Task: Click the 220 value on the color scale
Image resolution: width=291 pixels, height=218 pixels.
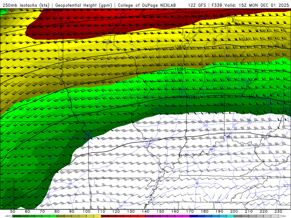Action: pos(263,211)
